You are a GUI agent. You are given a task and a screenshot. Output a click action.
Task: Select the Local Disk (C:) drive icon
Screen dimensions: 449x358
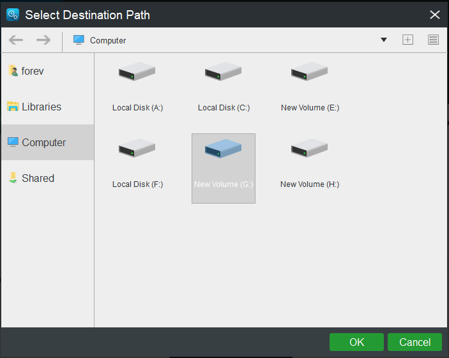[223, 71]
